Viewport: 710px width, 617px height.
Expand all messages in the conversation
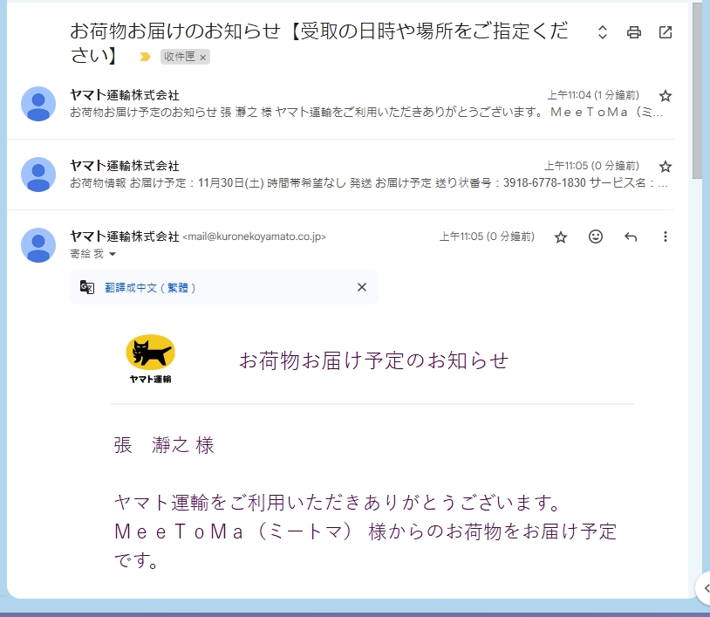pos(602,32)
